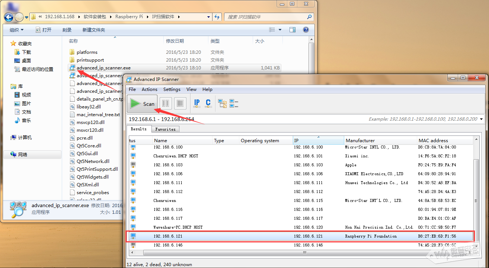Open 最近访问的位置 in Explorer sidebar

pos(38,69)
